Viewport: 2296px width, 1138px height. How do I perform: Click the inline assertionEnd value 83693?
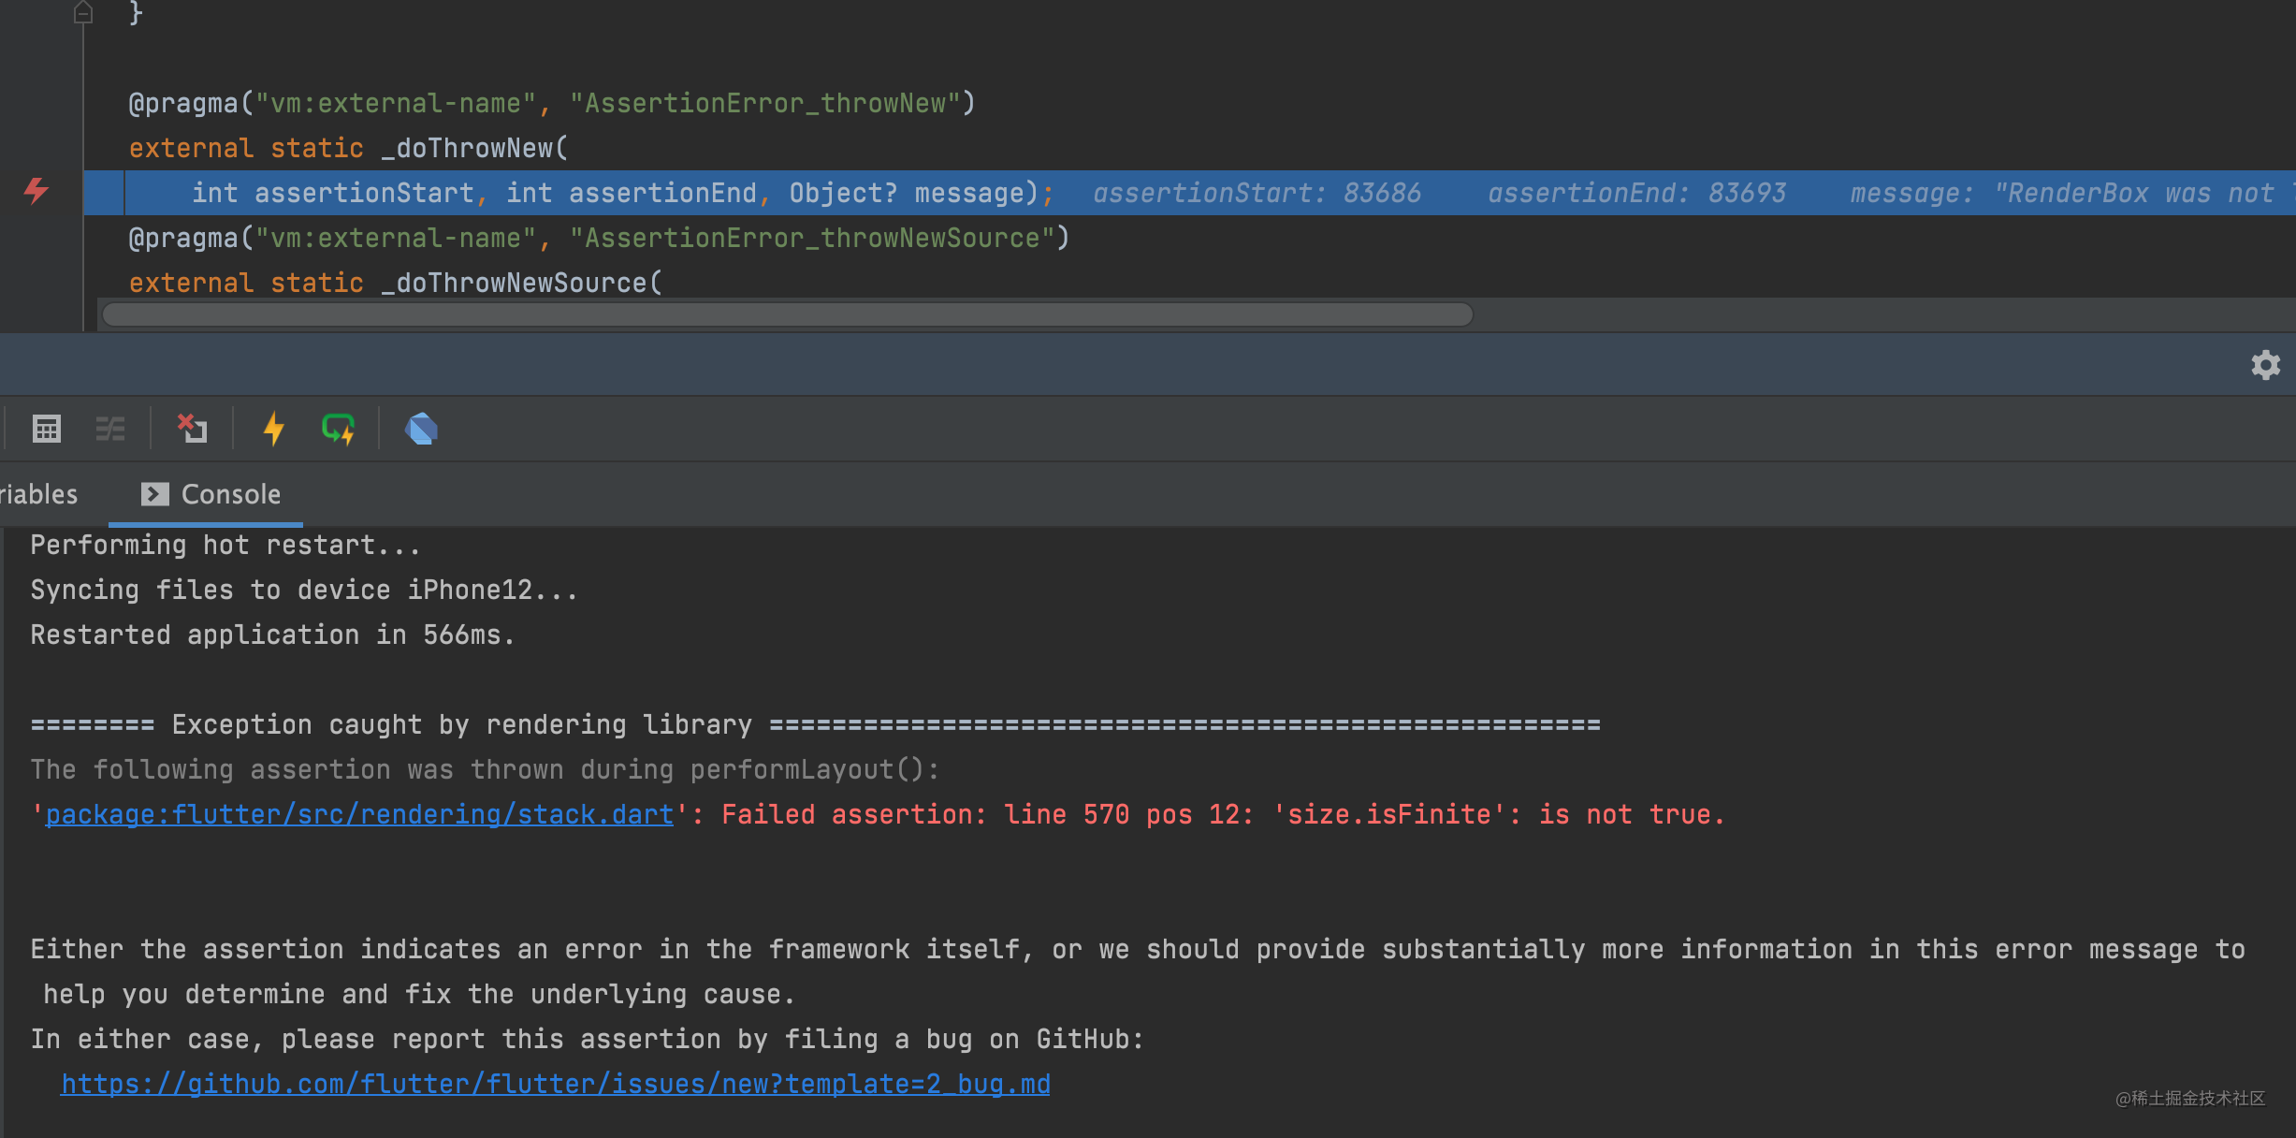pos(1747,193)
